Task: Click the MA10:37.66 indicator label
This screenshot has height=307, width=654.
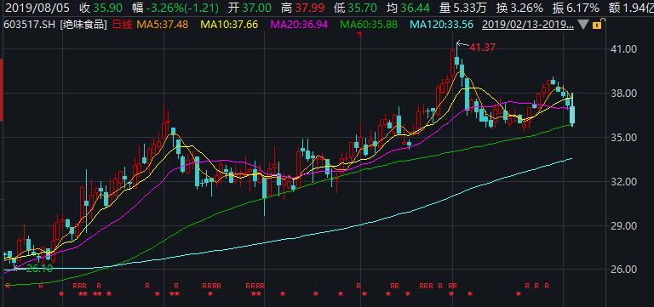Action: click(229, 25)
